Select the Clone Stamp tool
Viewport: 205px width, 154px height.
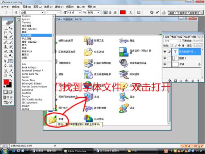pyautogui.click(x=5, y=47)
